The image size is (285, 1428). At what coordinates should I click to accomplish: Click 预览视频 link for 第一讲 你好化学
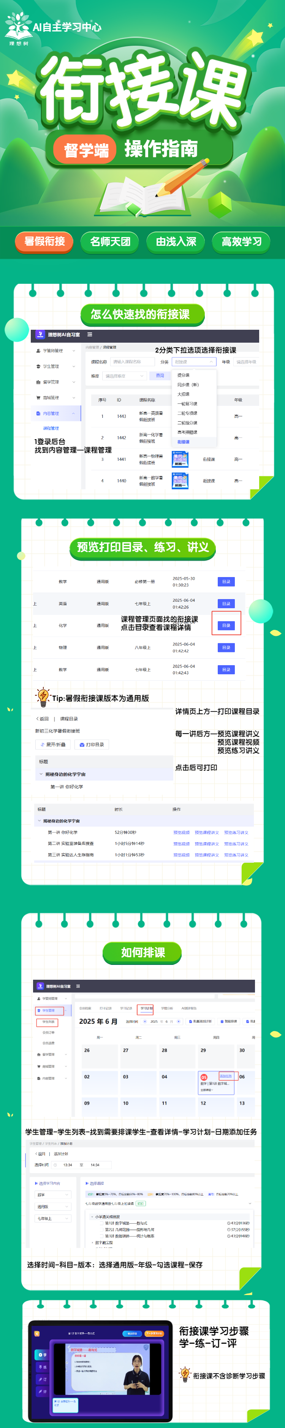[x=181, y=832]
